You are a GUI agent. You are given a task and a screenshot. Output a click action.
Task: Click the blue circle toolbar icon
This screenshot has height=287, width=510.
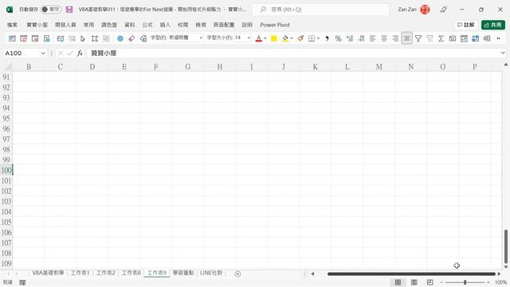coord(120,38)
